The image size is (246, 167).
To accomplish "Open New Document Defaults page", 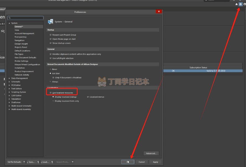I will [x=25, y=58].
